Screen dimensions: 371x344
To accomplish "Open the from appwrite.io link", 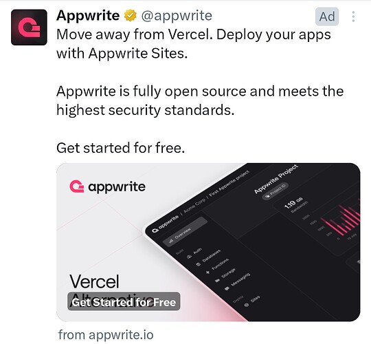I will click(x=106, y=335).
